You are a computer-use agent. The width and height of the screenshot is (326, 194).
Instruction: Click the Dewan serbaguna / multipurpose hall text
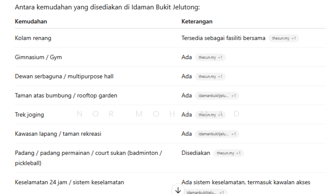64,77
